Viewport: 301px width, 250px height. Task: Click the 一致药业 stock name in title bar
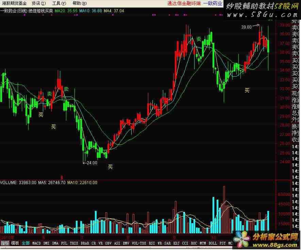pyautogui.click(x=213, y=3)
